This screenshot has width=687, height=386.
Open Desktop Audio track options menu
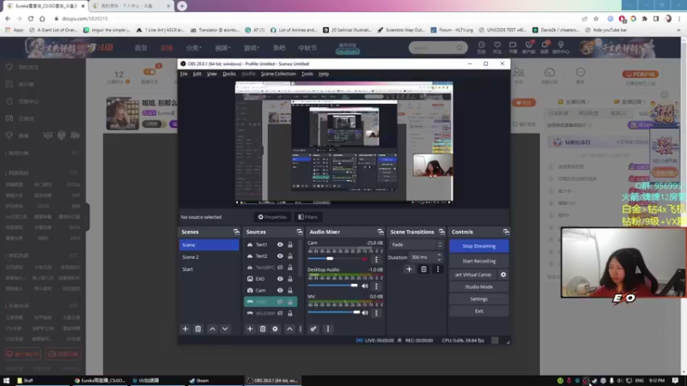(x=376, y=286)
